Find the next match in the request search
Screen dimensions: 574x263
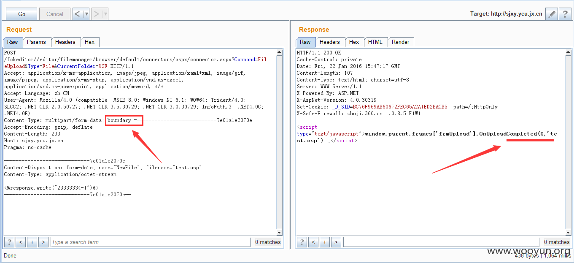pyautogui.click(x=43, y=242)
